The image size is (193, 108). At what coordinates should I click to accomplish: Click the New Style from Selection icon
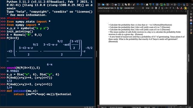pos(121,8)
